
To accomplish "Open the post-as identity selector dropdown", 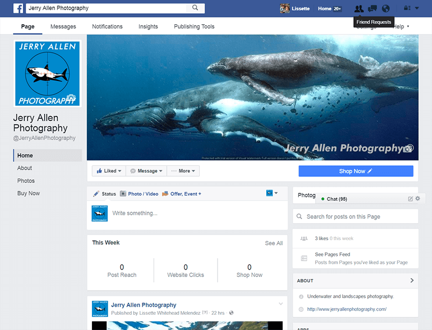I will pos(272,193).
